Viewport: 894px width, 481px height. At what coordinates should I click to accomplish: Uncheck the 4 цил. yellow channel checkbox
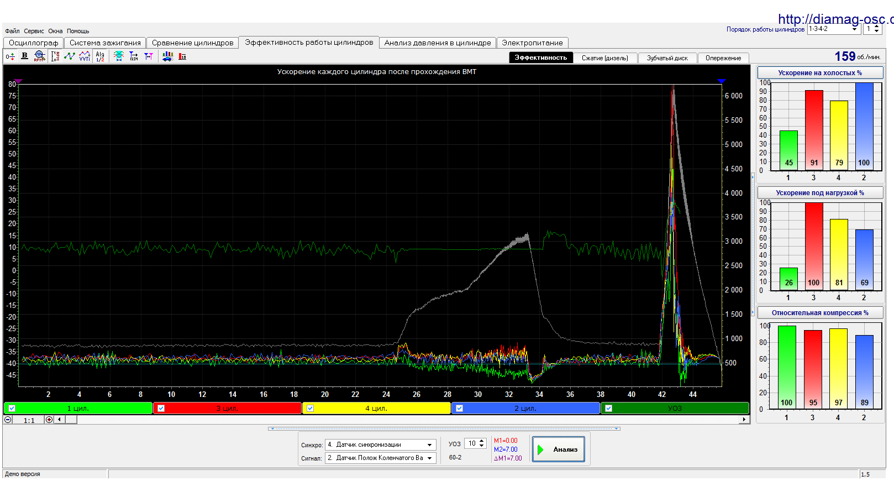[310, 409]
